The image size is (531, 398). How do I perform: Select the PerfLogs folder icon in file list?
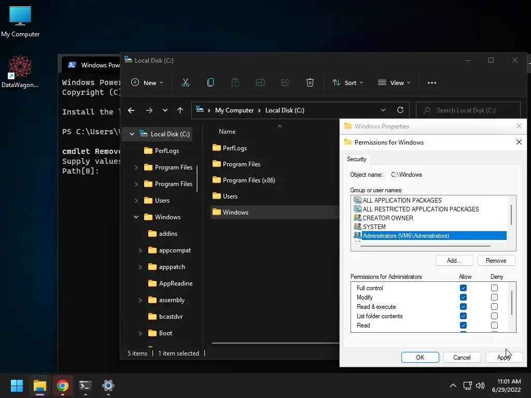click(217, 148)
